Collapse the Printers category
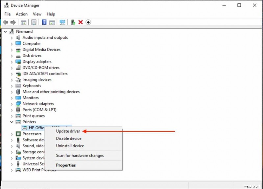 (x=12, y=122)
